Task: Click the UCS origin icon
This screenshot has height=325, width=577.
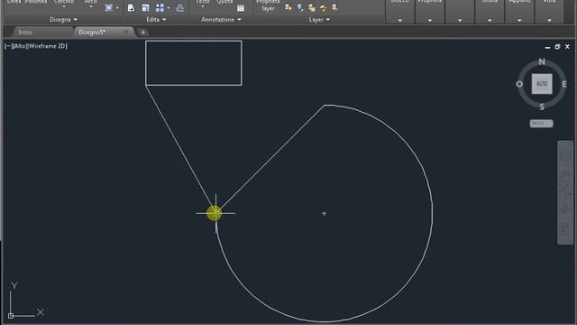Action: pyautogui.click(x=11, y=315)
